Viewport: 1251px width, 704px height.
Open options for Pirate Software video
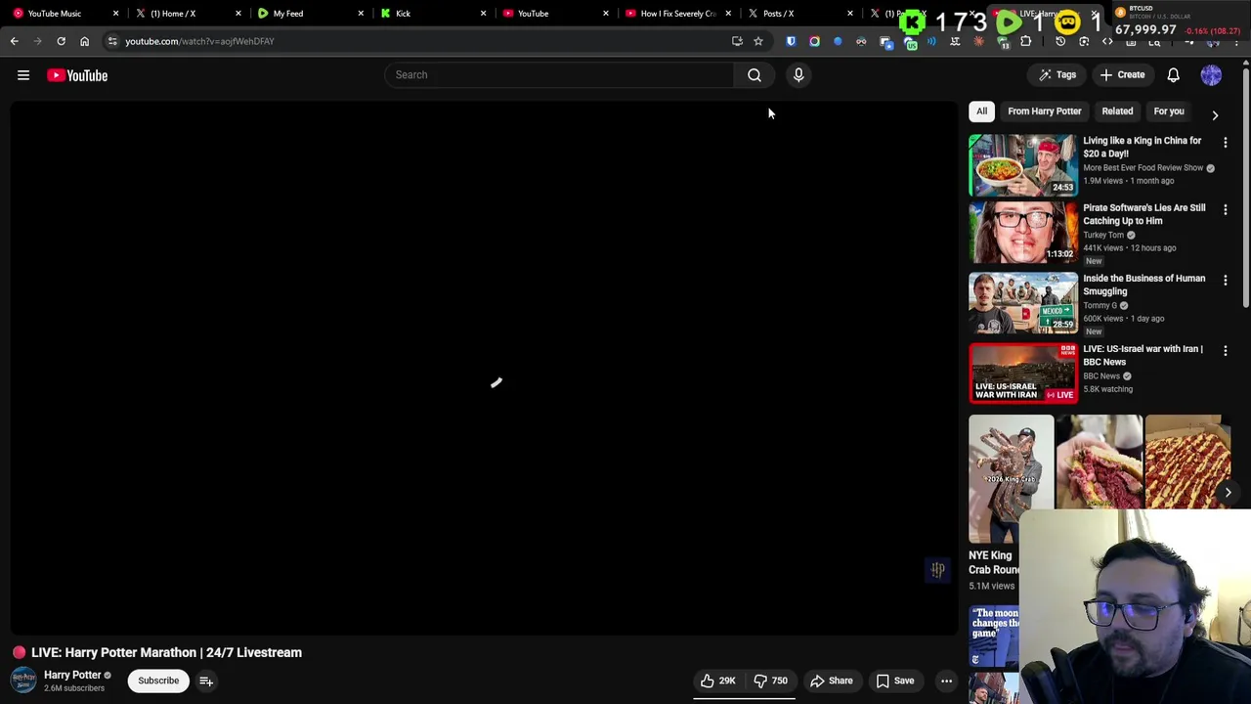point(1226,210)
